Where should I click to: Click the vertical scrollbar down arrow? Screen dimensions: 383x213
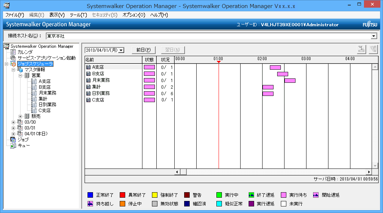tap(375, 166)
